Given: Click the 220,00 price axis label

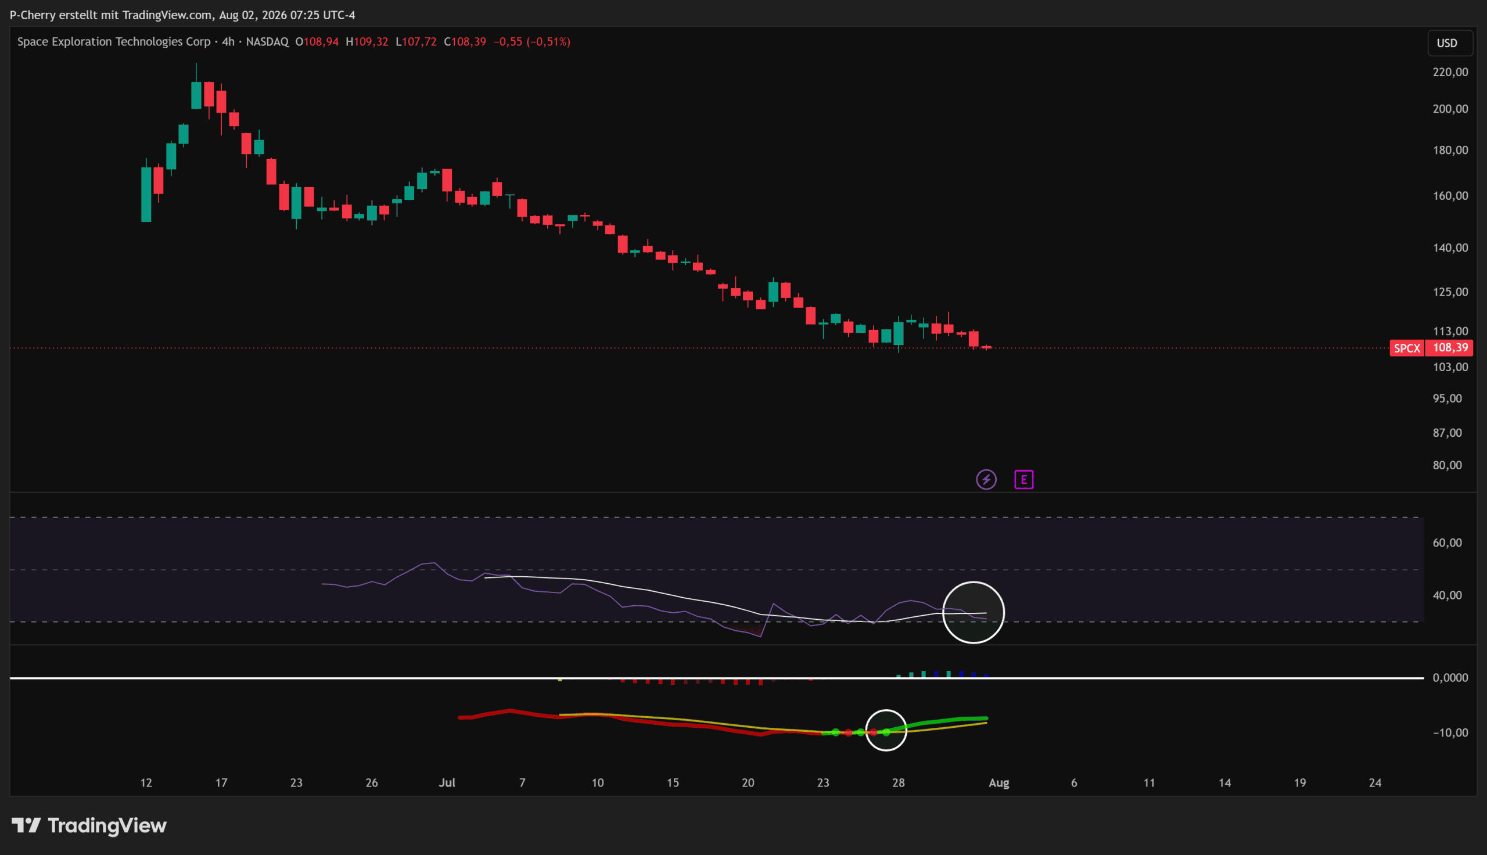Looking at the screenshot, I should (1450, 72).
